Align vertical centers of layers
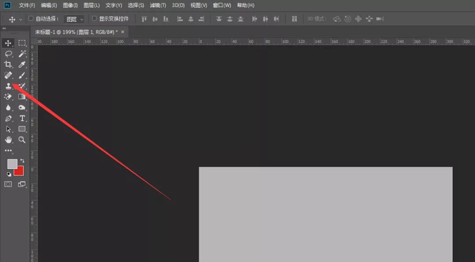 pos(155,19)
